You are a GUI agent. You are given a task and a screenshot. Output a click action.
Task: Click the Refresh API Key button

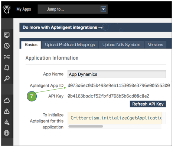pos(148,104)
